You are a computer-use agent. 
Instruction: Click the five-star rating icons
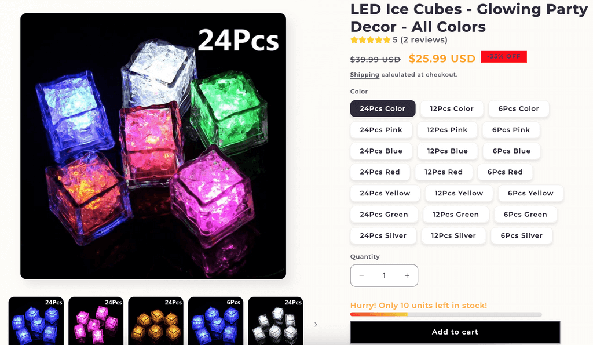point(370,40)
